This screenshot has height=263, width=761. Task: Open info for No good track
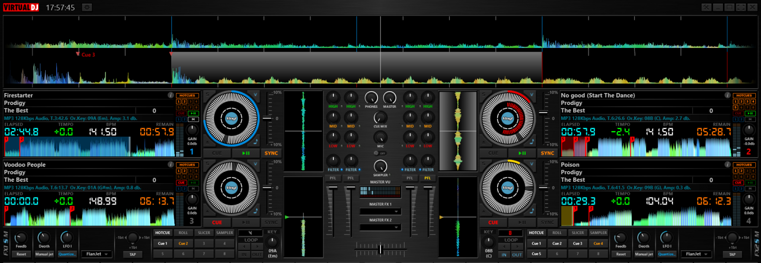coord(727,95)
